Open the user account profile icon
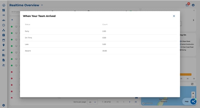 pyautogui.click(x=193, y=5)
